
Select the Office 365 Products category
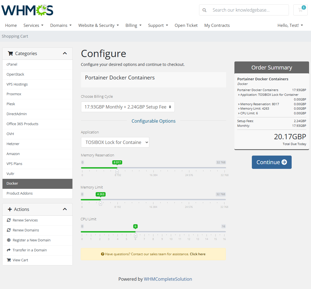(38, 124)
